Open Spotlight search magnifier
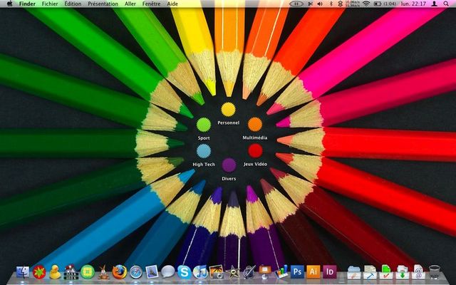 [x=446, y=4]
